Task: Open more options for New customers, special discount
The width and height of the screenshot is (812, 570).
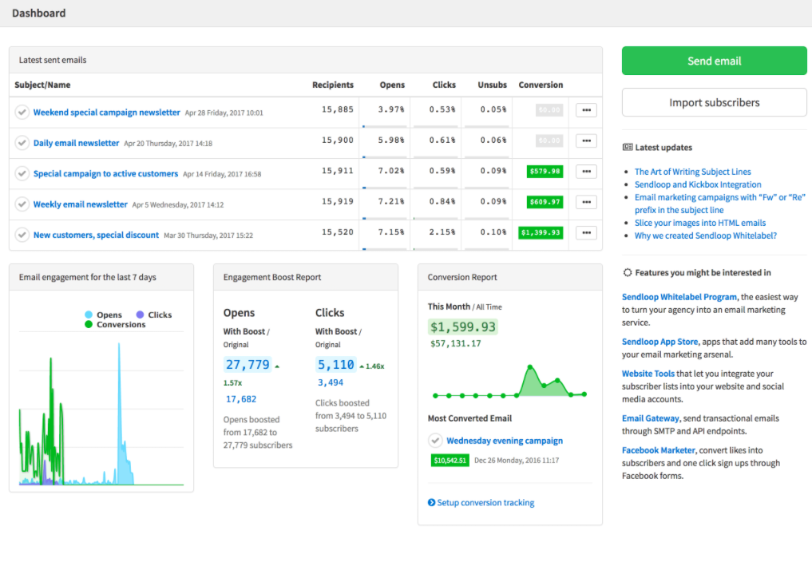Action: [x=586, y=232]
